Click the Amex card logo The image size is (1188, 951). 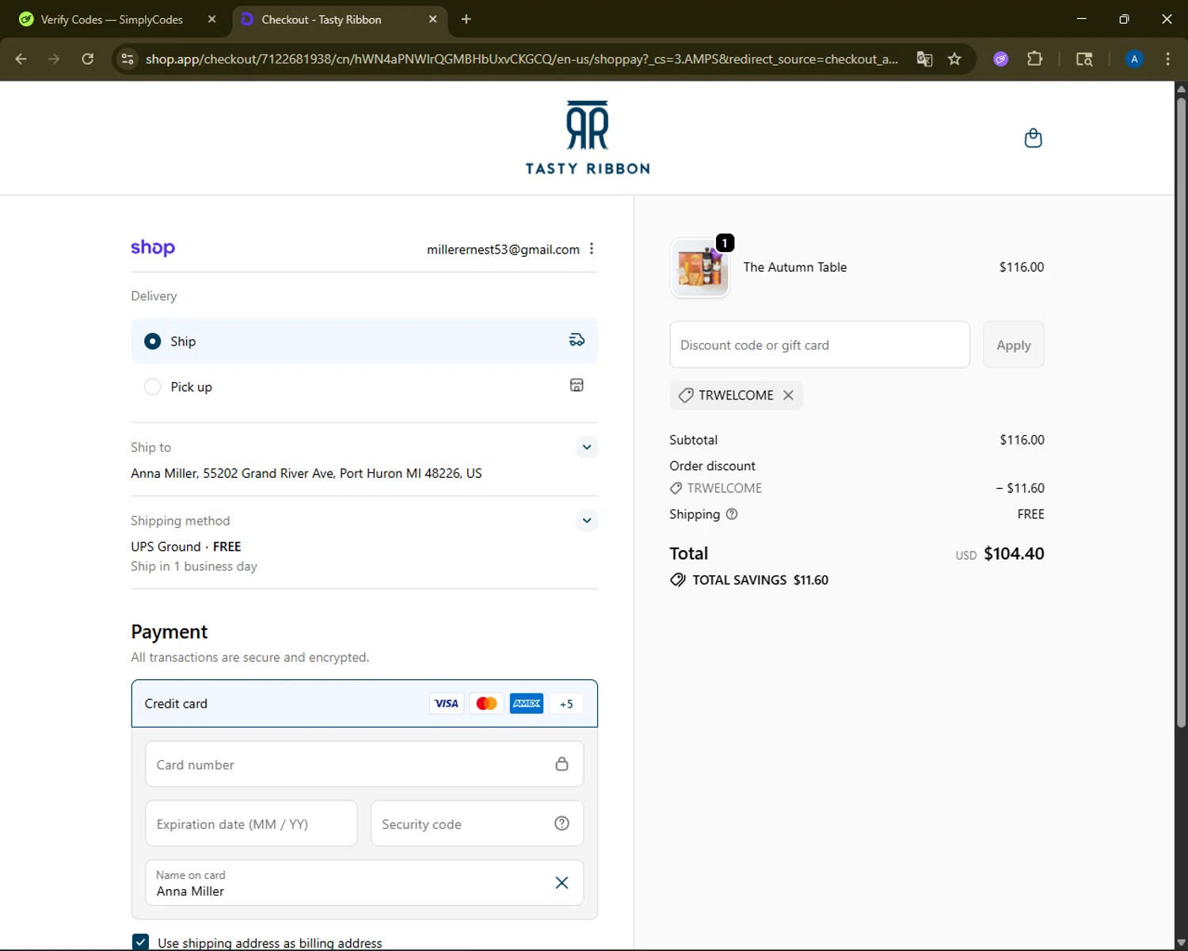527,703
